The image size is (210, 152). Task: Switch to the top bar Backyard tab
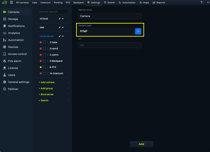coord(78,3)
